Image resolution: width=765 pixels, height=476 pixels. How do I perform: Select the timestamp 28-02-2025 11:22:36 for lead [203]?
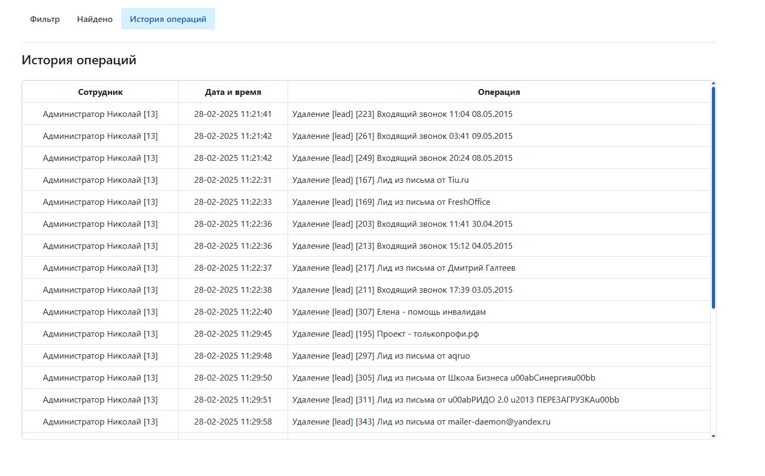[233, 224]
